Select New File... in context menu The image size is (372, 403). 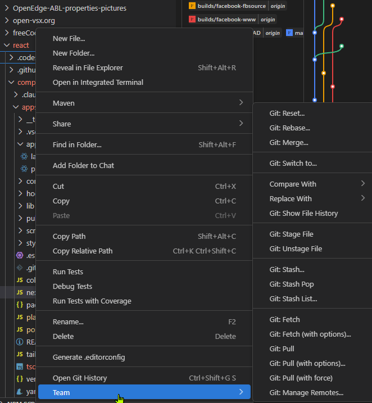(144, 39)
